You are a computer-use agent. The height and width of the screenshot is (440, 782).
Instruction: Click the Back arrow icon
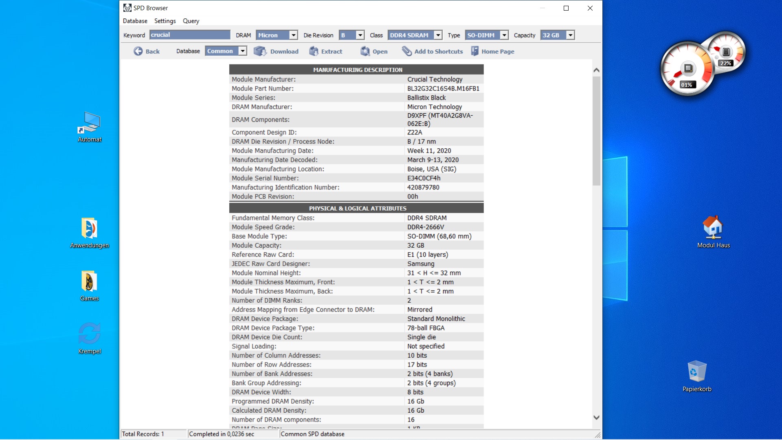click(x=138, y=51)
